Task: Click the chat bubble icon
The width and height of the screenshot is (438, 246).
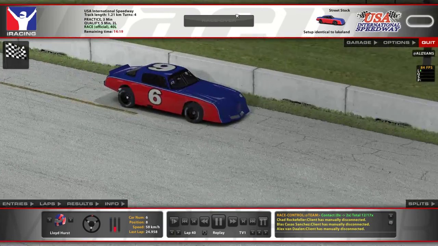Action: 390,222
